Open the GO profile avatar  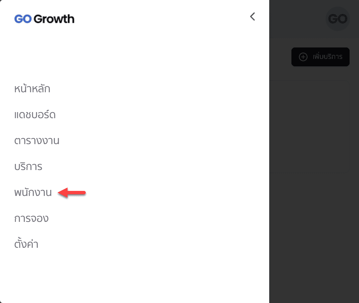[337, 19]
